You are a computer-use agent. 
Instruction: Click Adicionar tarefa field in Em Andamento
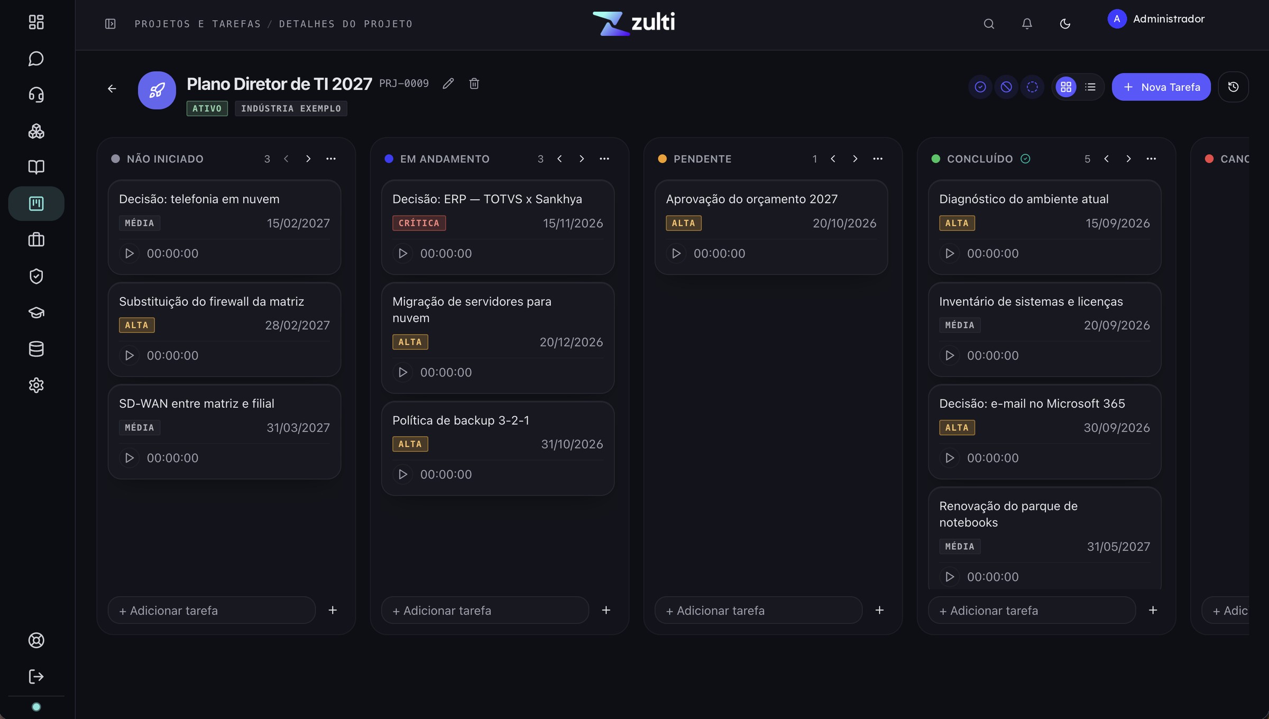pyautogui.click(x=485, y=610)
